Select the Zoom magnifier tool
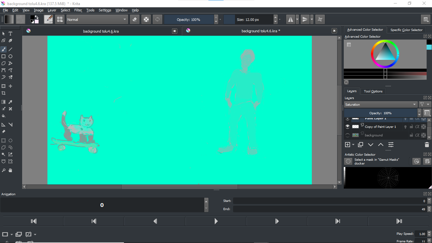Image resolution: width=432 pixels, height=243 pixels. (x=3, y=170)
